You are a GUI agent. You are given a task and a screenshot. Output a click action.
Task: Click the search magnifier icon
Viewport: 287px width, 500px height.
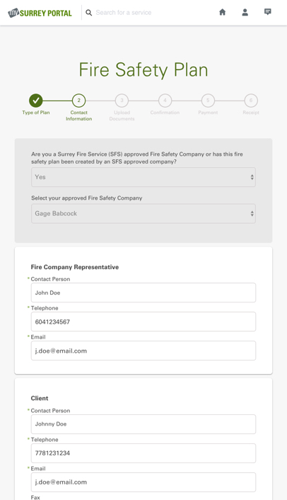coord(89,13)
